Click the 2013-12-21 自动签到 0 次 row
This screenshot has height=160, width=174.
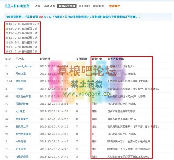(21, 42)
